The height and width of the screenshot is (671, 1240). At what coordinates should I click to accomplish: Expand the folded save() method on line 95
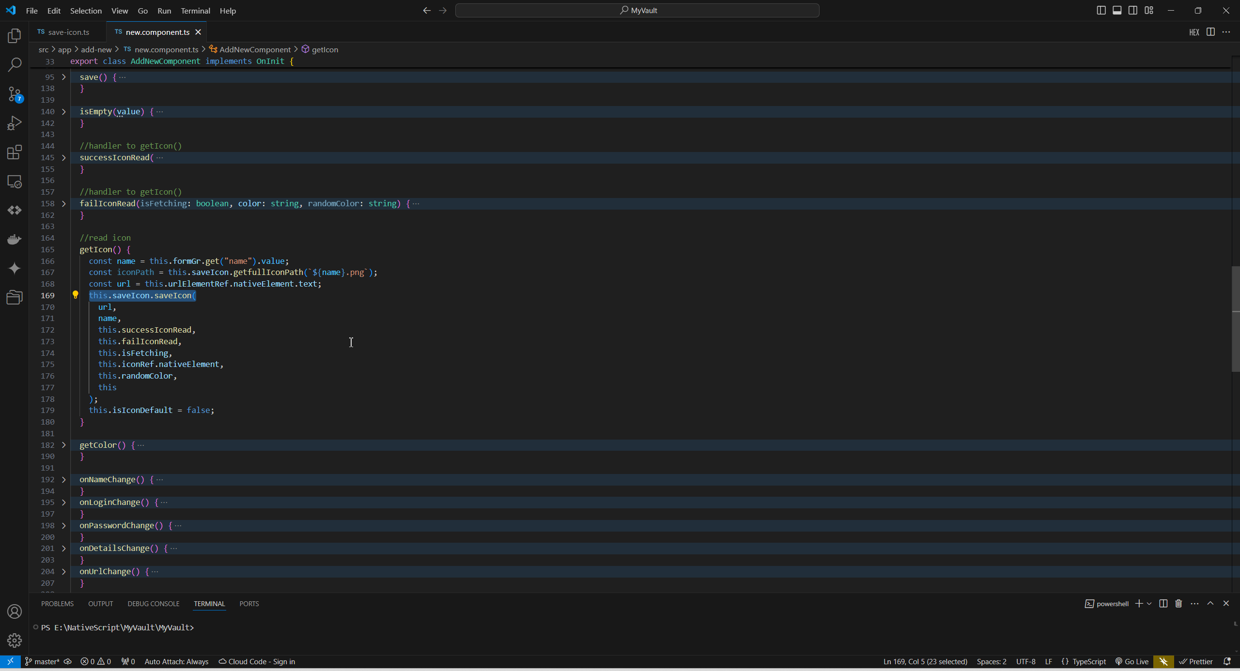coord(63,76)
